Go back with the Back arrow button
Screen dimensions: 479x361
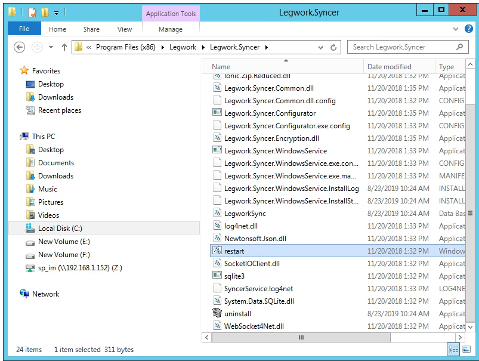[x=20, y=47]
